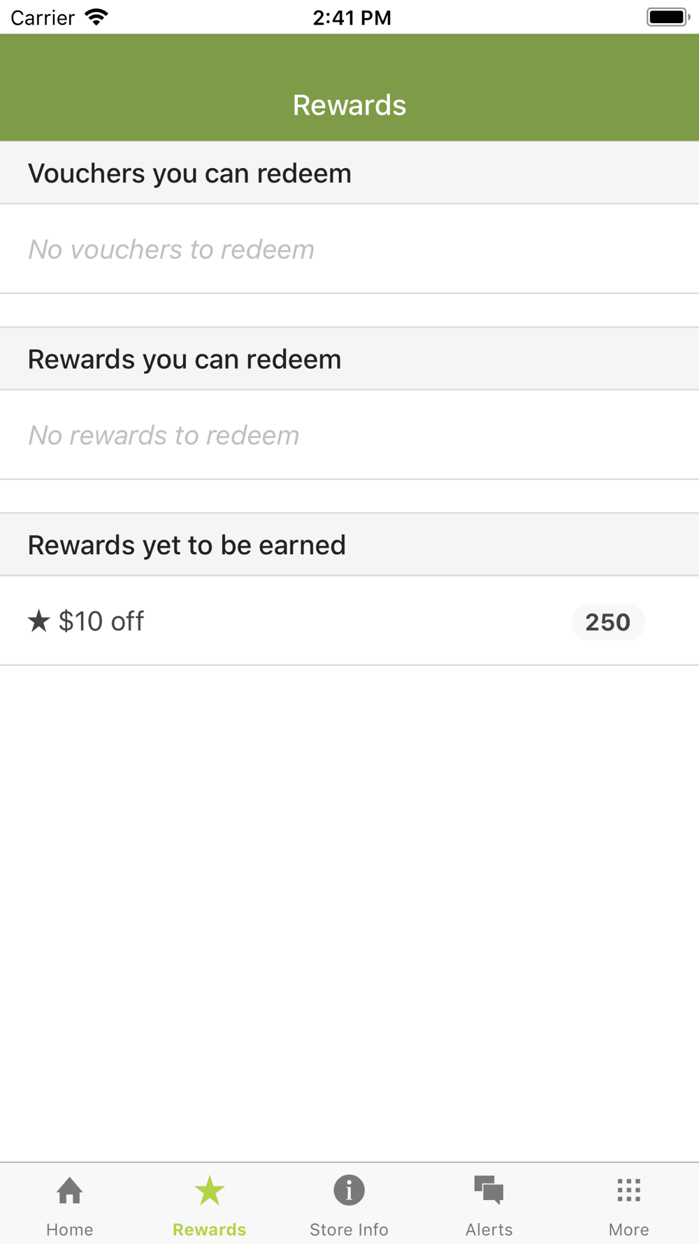Tap the 250 points badge
The image size is (699, 1244).
coord(608,622)
